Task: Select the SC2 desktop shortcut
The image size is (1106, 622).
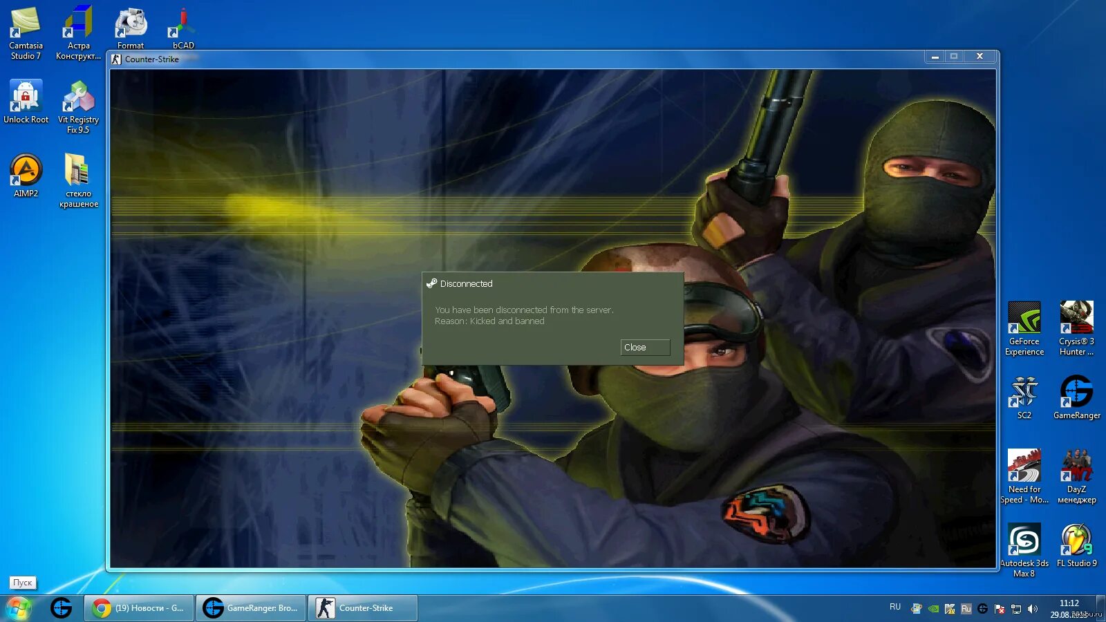Action: pyautogui.click(x=1024, y=398)
